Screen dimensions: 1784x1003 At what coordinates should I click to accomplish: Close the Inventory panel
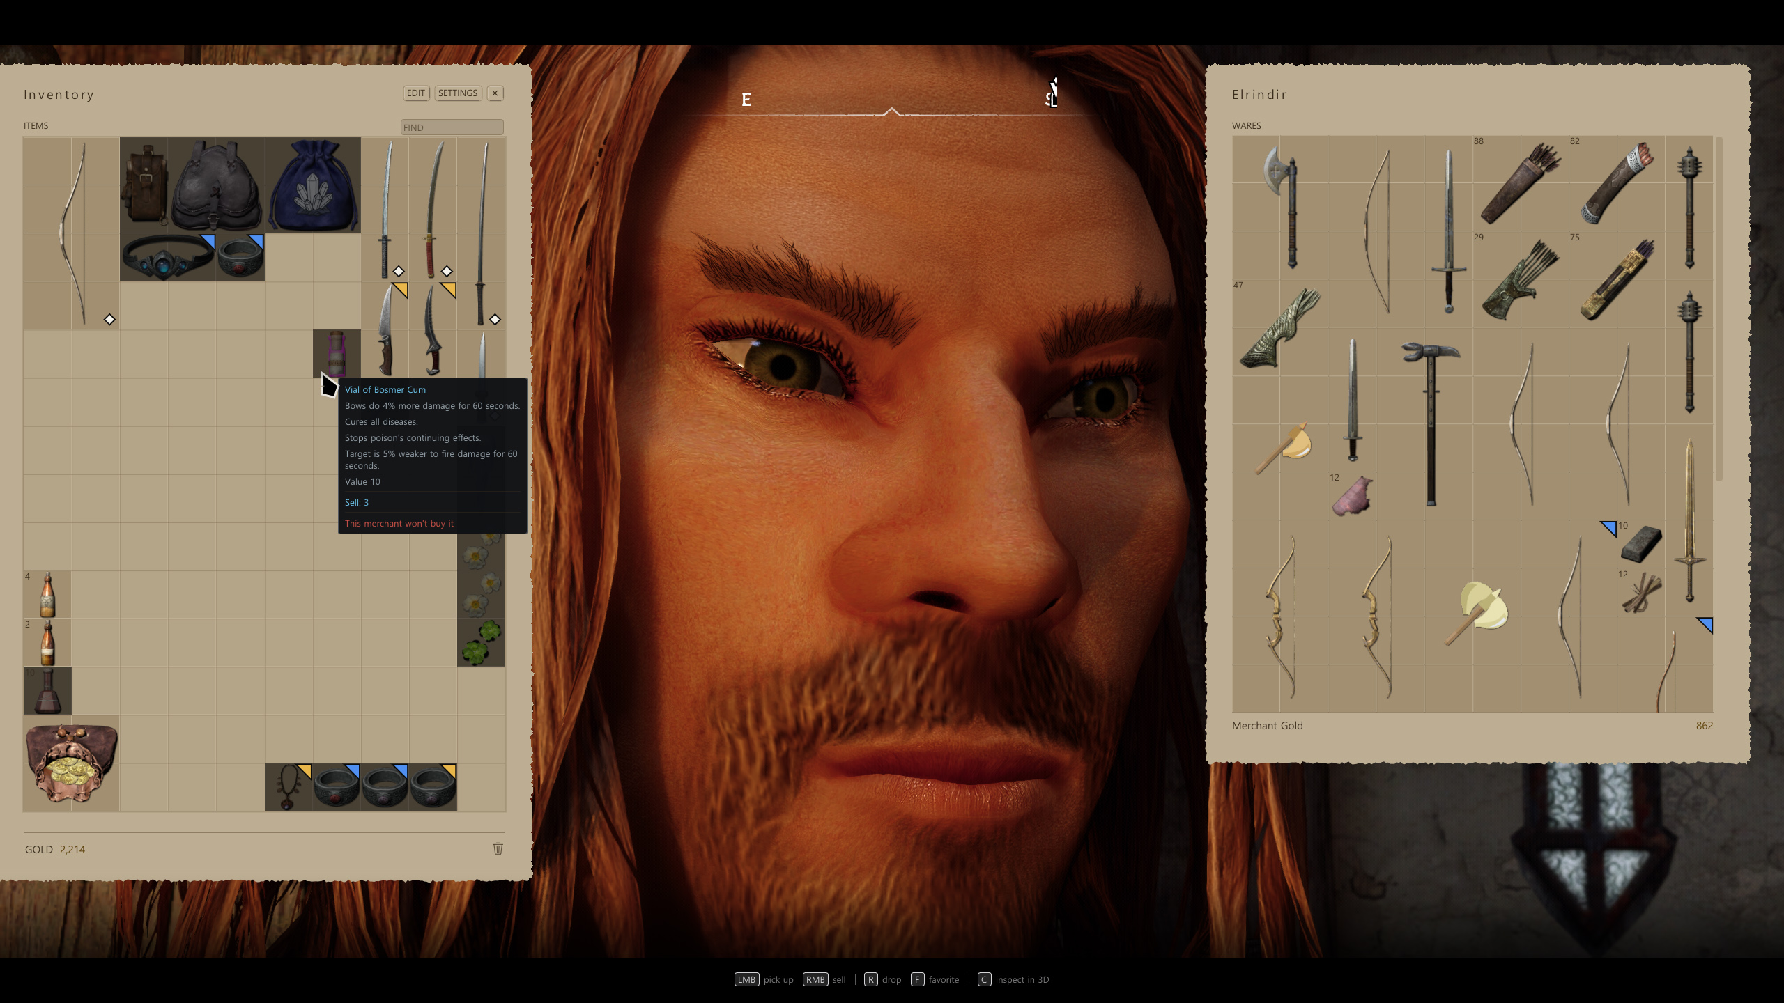pyautogui.click(x=495, y=93)
